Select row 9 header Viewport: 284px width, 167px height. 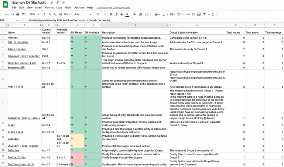(3, 104)
